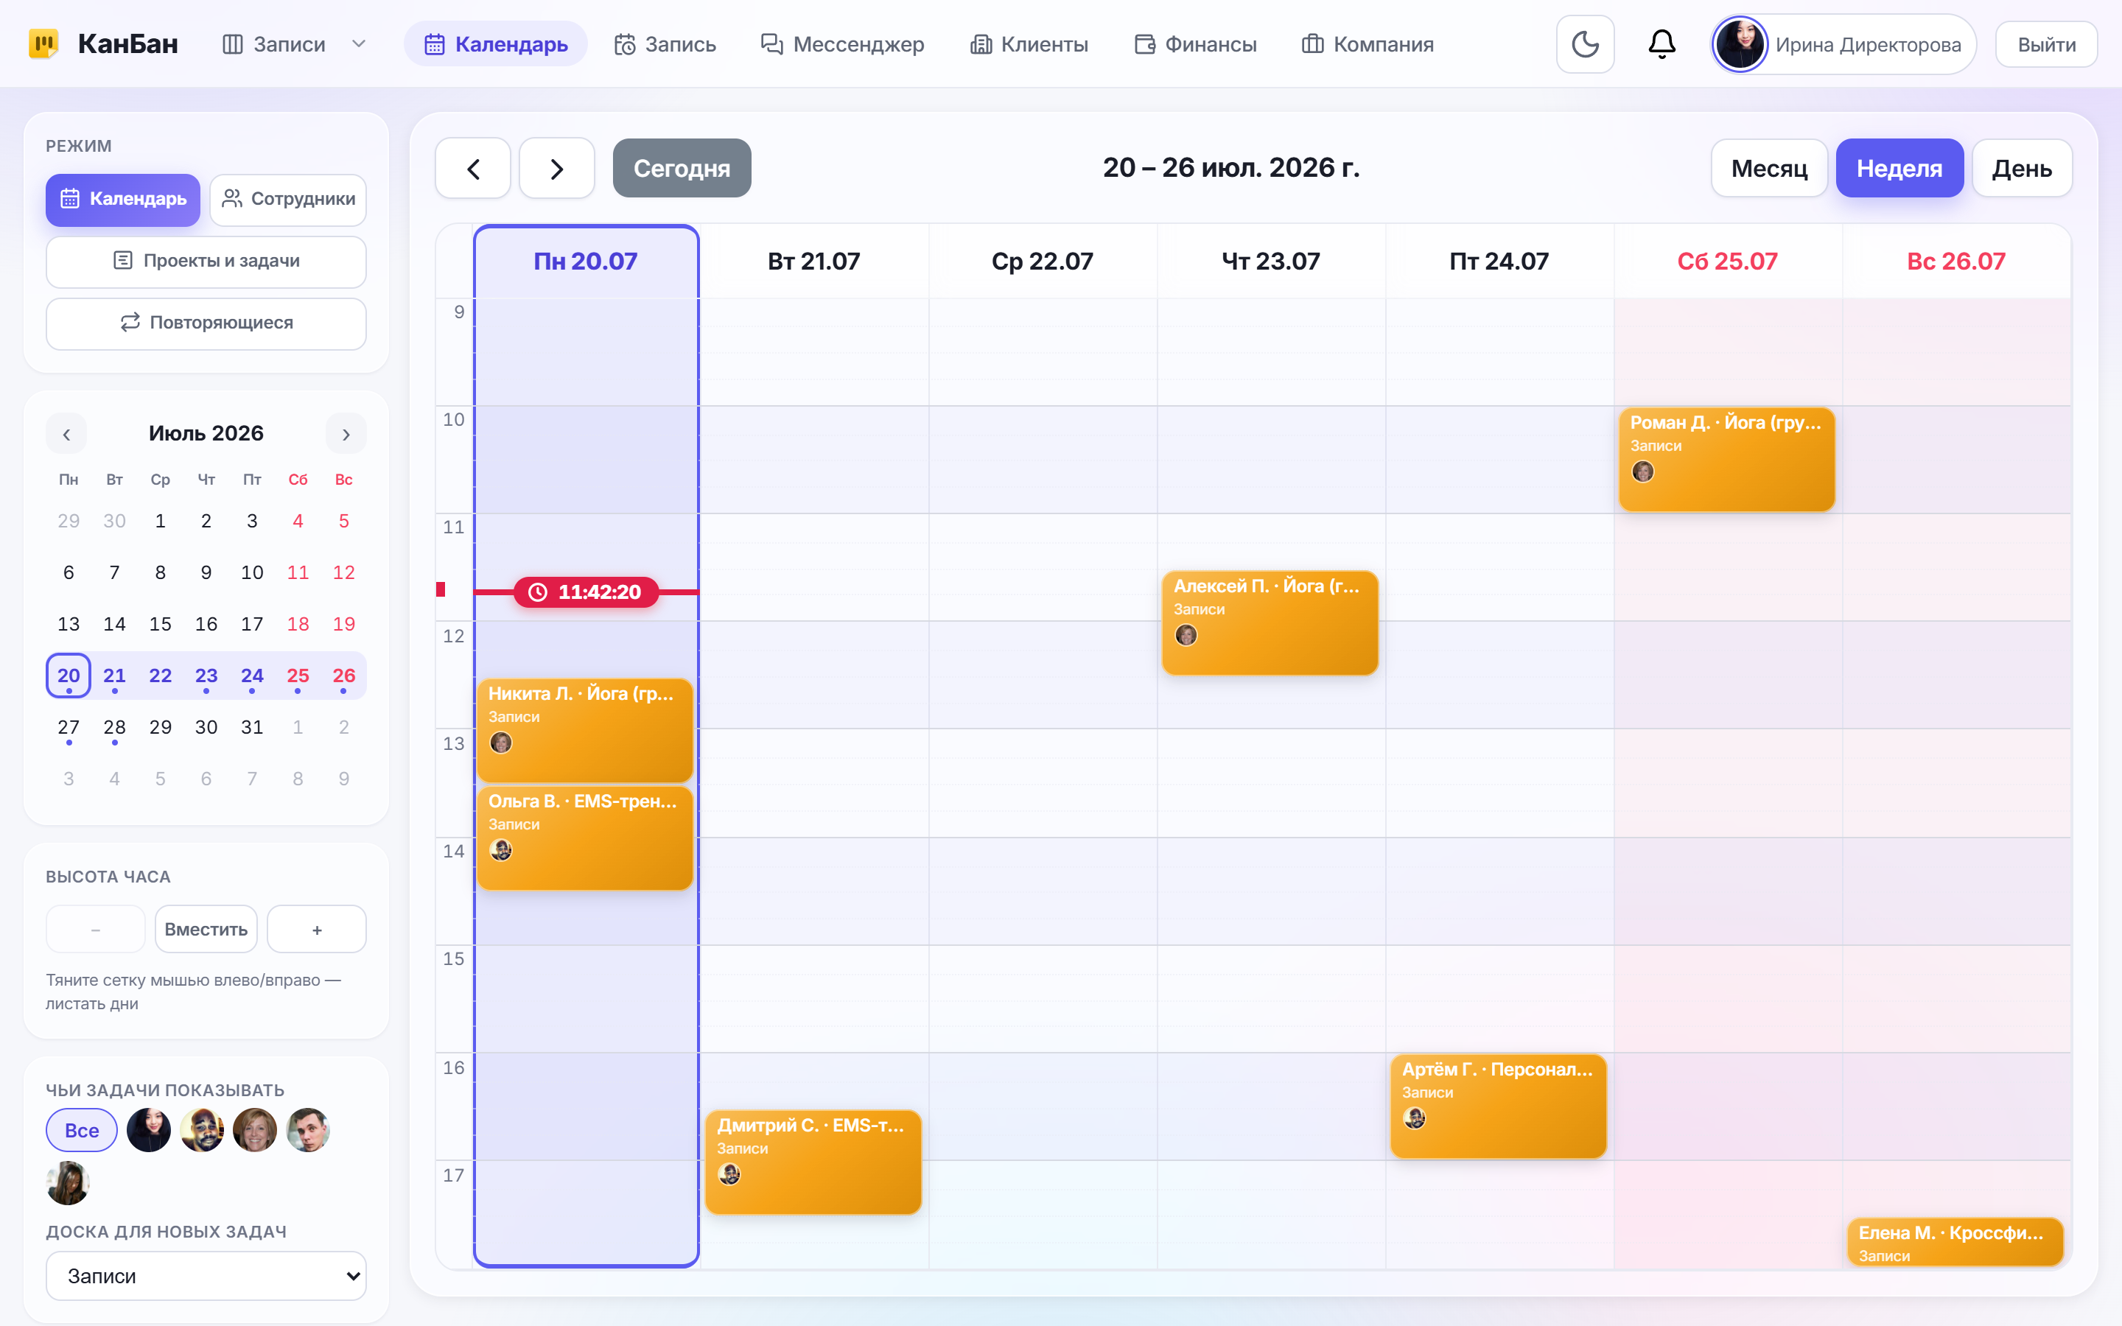The image size is (2122, 1326).
Task: Go to the previous week arrow
Action: (x=472, y=167)
